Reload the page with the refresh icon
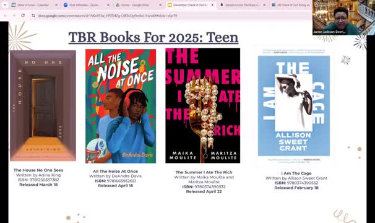Image resolution: width=375 pixels, height=223 pixels. 23,15
